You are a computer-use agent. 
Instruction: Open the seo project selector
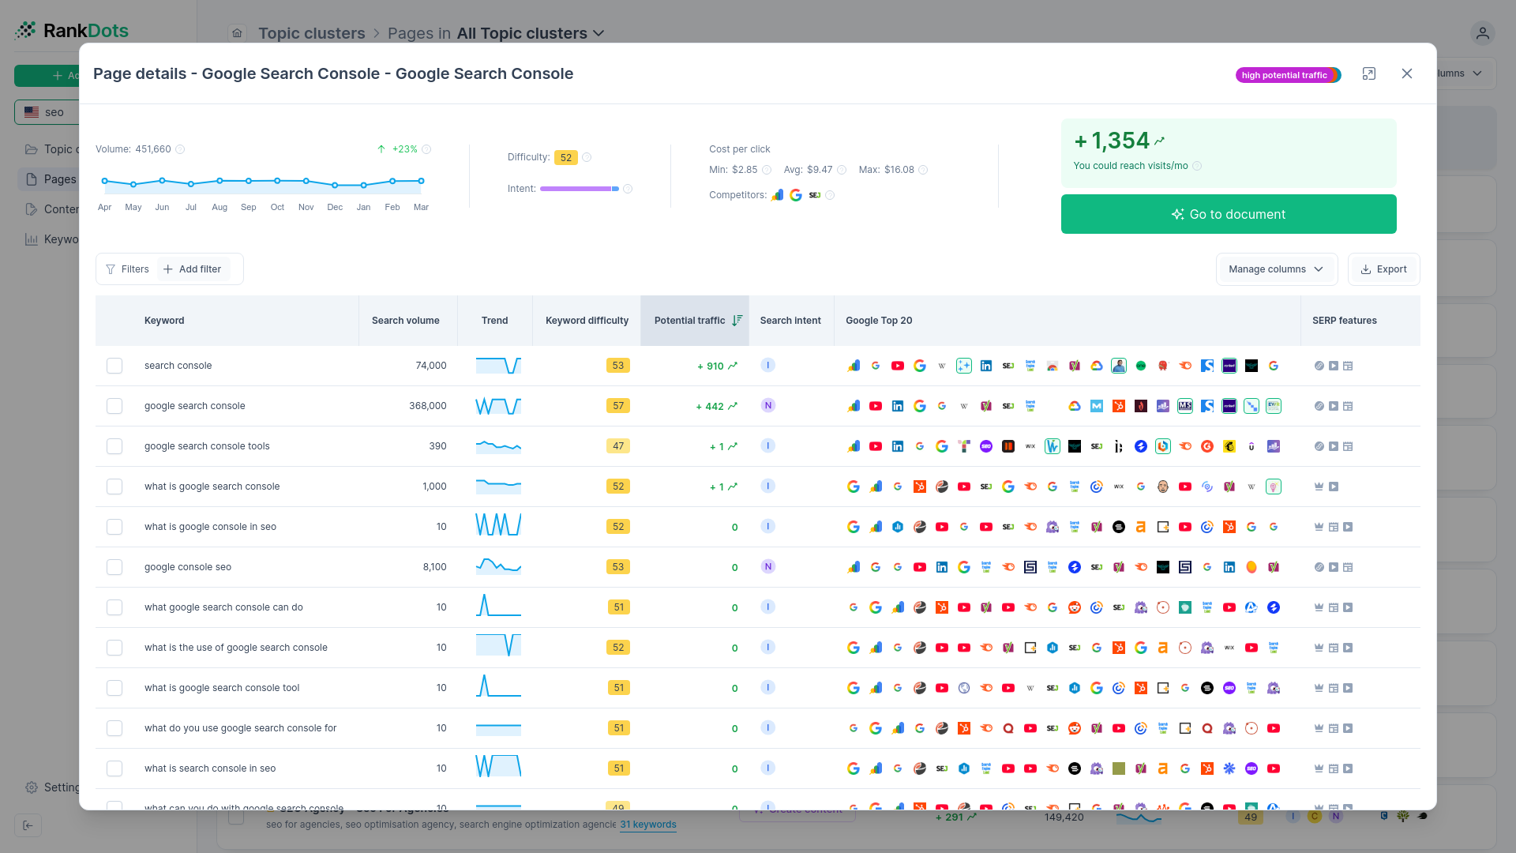pyautogui.click(x=47, y=112)
